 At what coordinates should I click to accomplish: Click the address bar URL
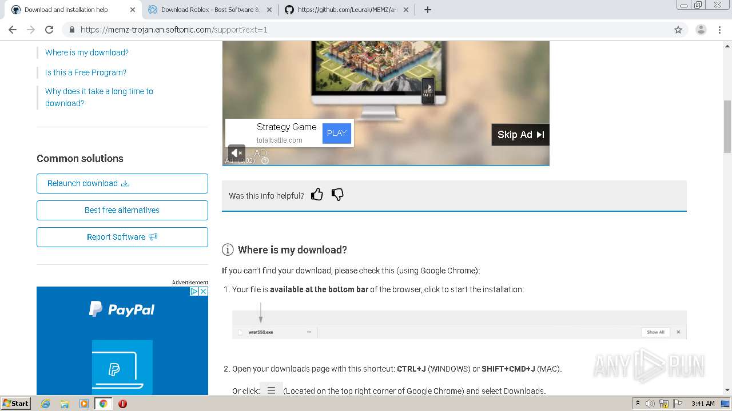point(174,30)
